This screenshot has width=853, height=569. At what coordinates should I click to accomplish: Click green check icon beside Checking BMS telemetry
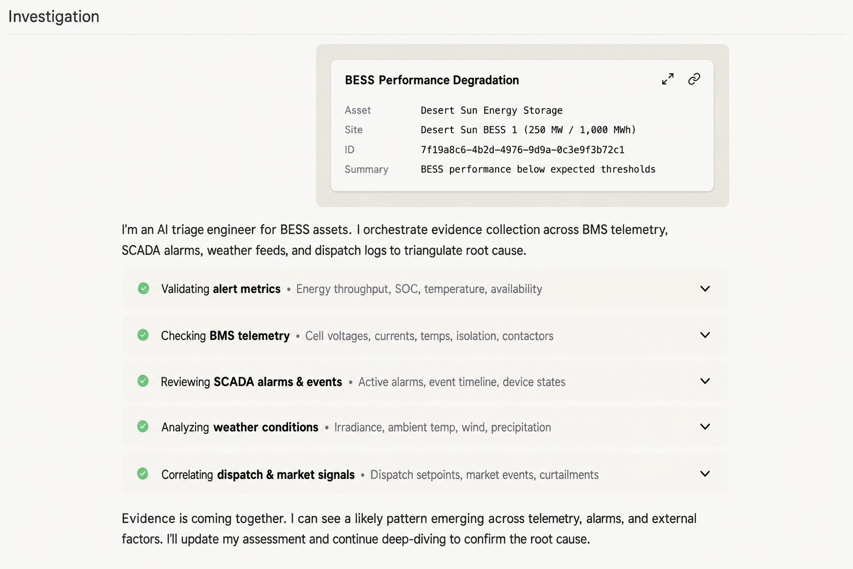point(143,335)
